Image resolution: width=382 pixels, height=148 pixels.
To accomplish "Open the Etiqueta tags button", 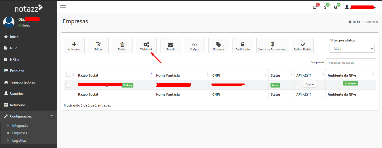I will 219,45.
